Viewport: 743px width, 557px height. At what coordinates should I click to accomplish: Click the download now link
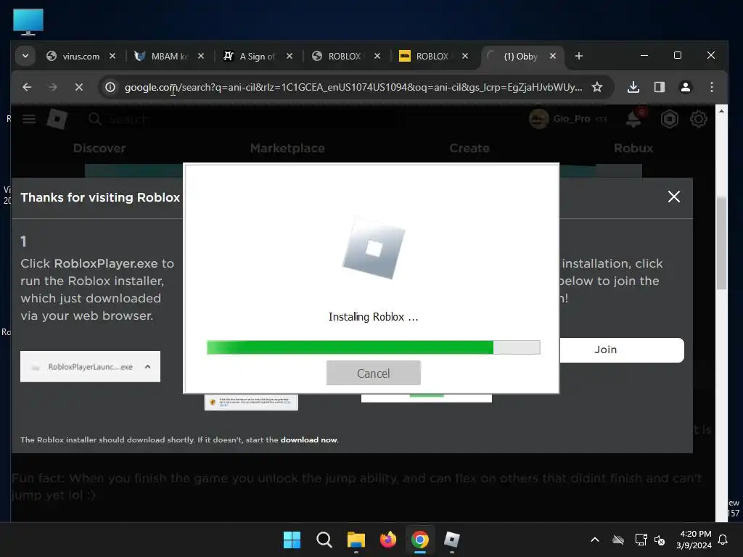[x=309, y=440]
